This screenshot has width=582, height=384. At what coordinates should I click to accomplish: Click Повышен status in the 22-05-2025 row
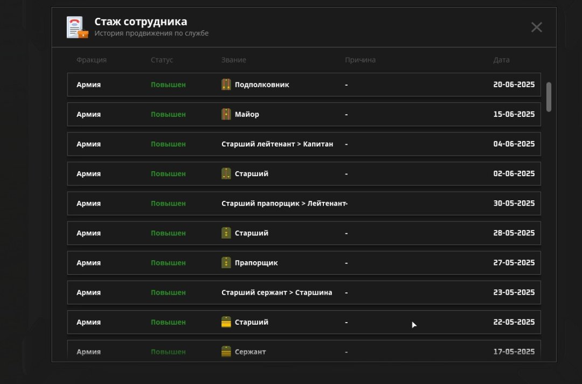pos(168,322)
